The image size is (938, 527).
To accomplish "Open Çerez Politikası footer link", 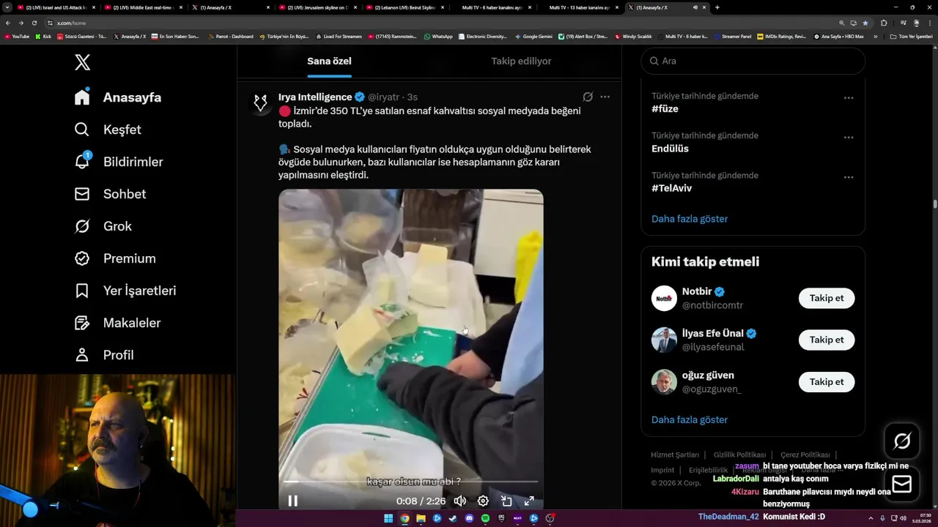I will [x=805, y=455].
